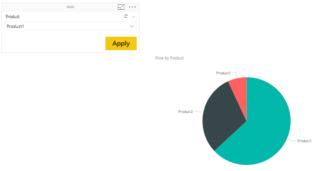
Task: Clear selections with the eraser icon
Action: (x=126, y=16)
